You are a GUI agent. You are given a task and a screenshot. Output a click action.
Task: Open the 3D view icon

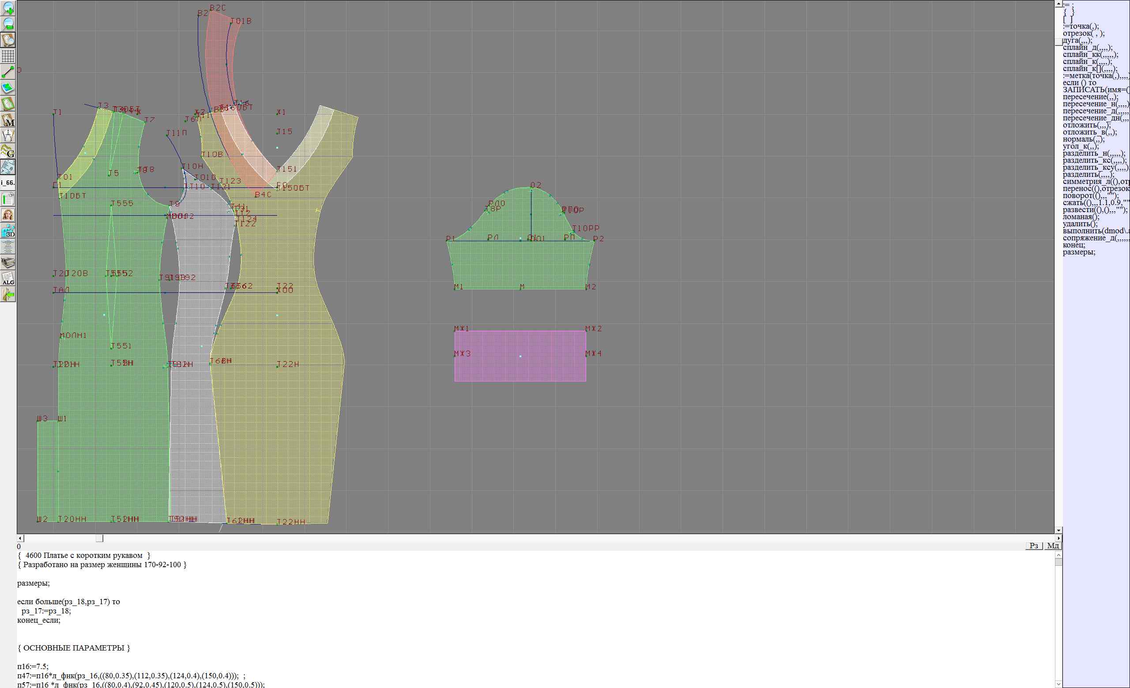[x=8, y=231]
